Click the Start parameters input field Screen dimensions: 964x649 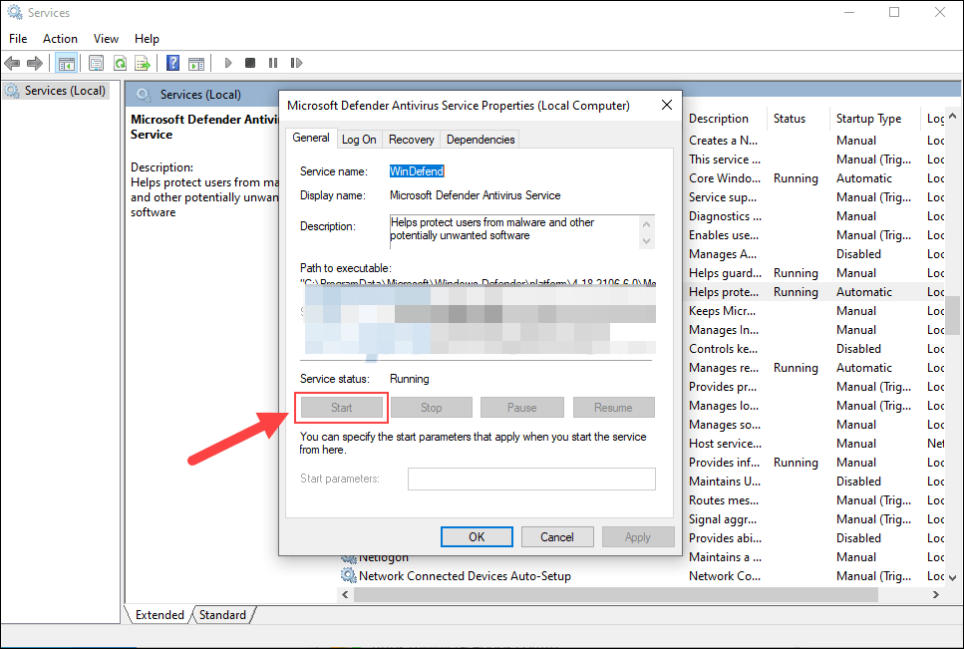pyautogui.click(x=530, y=479)
